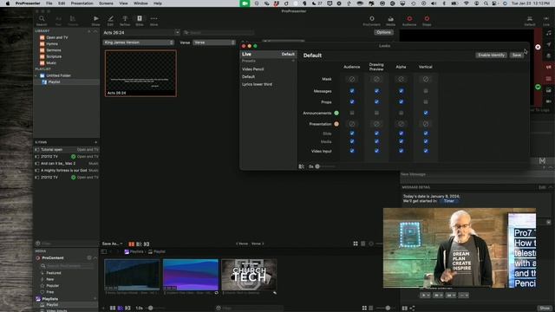Toggle Slide checkbox for Audience
This screenshot has width=555, height=312.
pyautogui.click(x=352, y=133)
